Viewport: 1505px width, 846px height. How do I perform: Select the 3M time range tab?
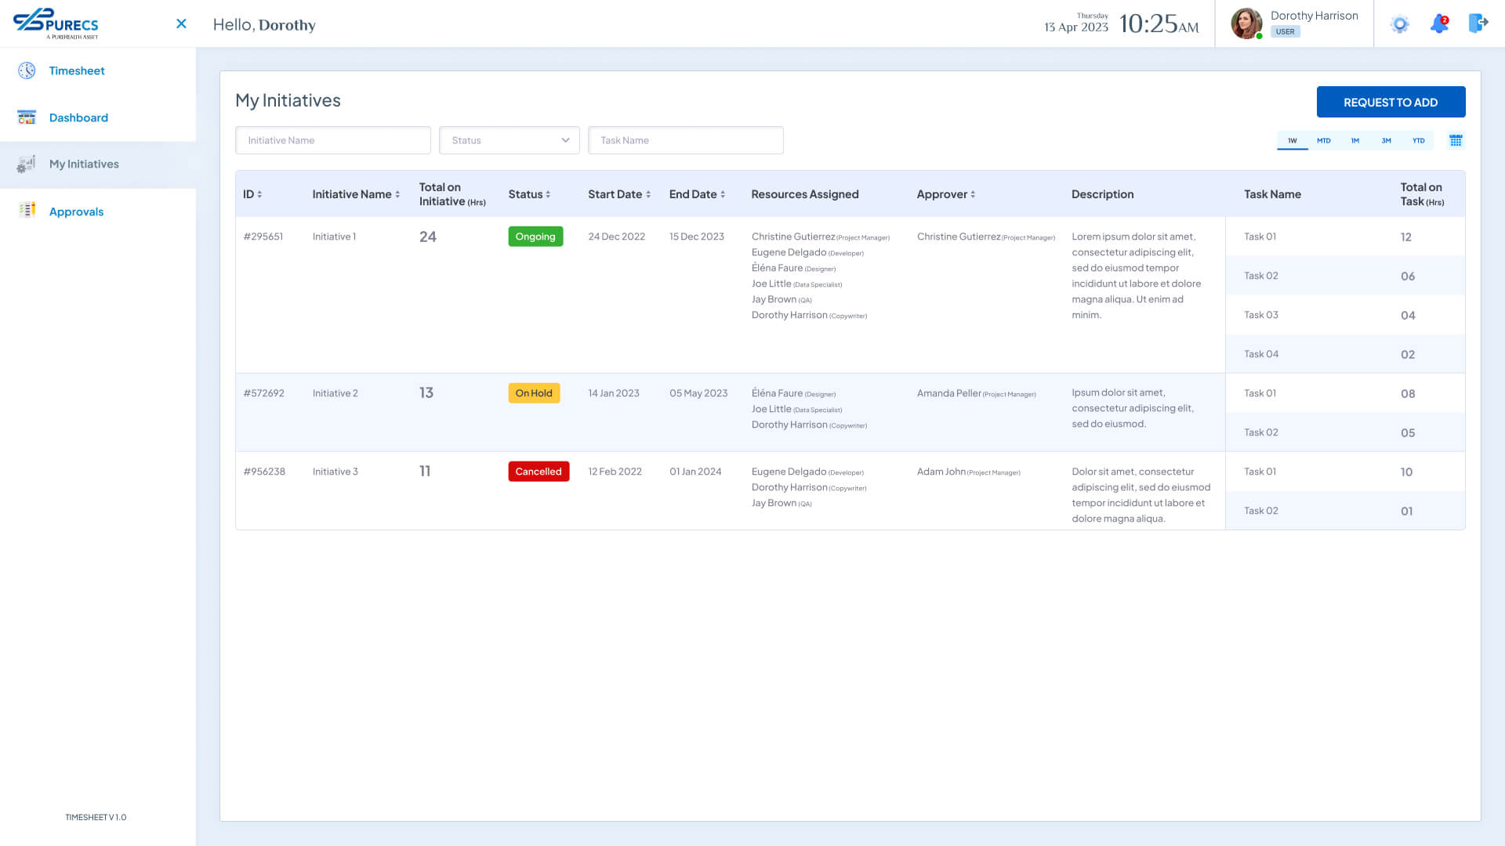click(1386, 141)
